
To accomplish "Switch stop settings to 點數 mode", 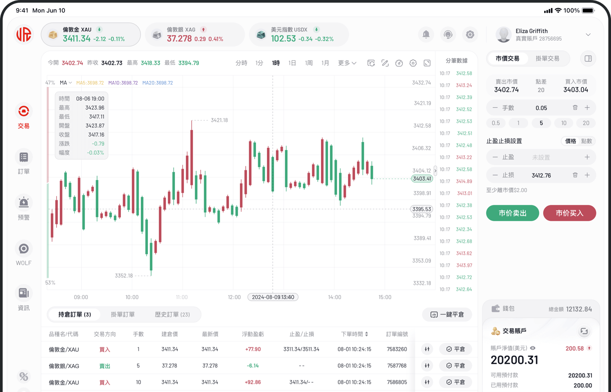I will (x=587, y=141).
